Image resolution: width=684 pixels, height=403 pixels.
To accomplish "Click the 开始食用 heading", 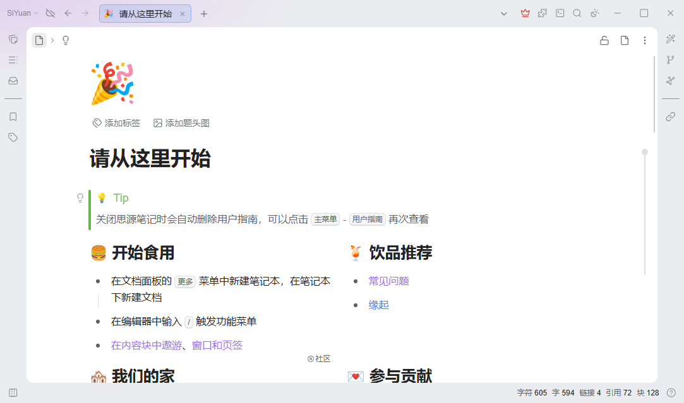I will click(x=143, y=253).
